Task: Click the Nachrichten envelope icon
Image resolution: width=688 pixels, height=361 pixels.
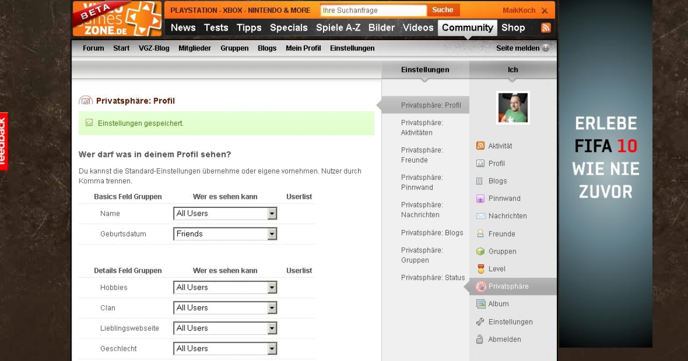Action: (x=481, y=216)
